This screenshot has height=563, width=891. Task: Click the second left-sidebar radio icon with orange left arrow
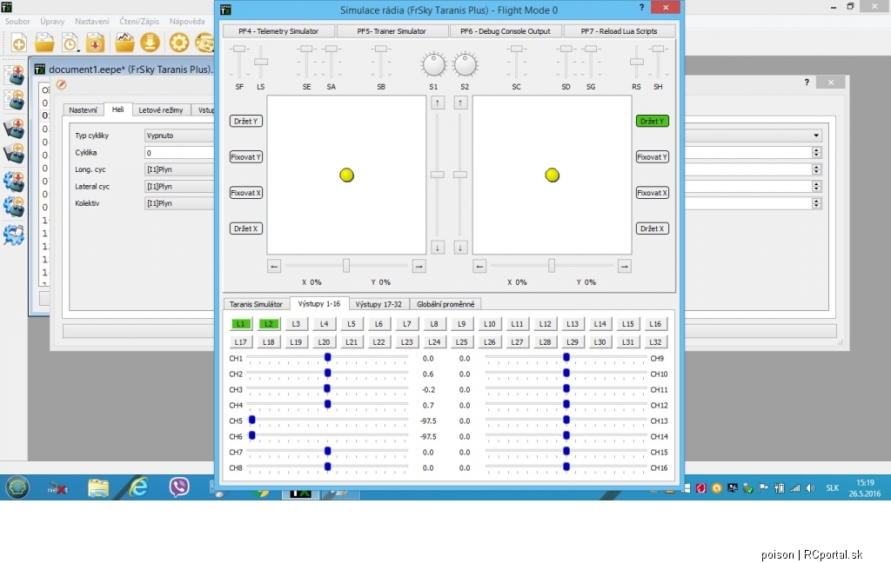tap(14, 100)
